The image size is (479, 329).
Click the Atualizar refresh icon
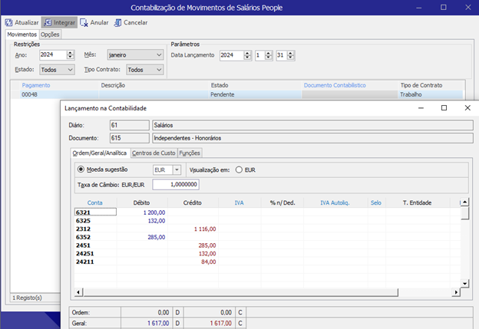(x=8, y=22)
